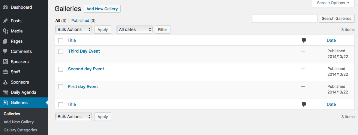Click the Sponsors person icon
The height and width of the screenshot is (135, 358).
(5, 82)
